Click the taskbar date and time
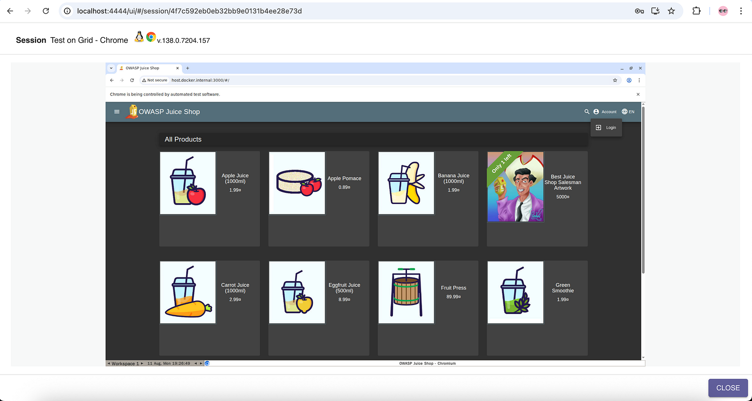Screen dimensions: 752x401 tap(169, 363)
